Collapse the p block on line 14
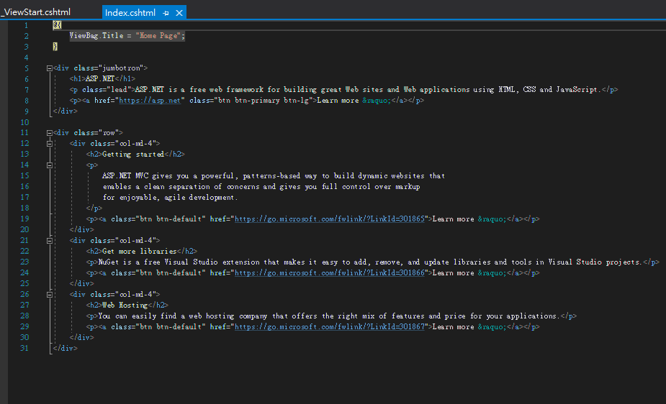 pos(49,165)
